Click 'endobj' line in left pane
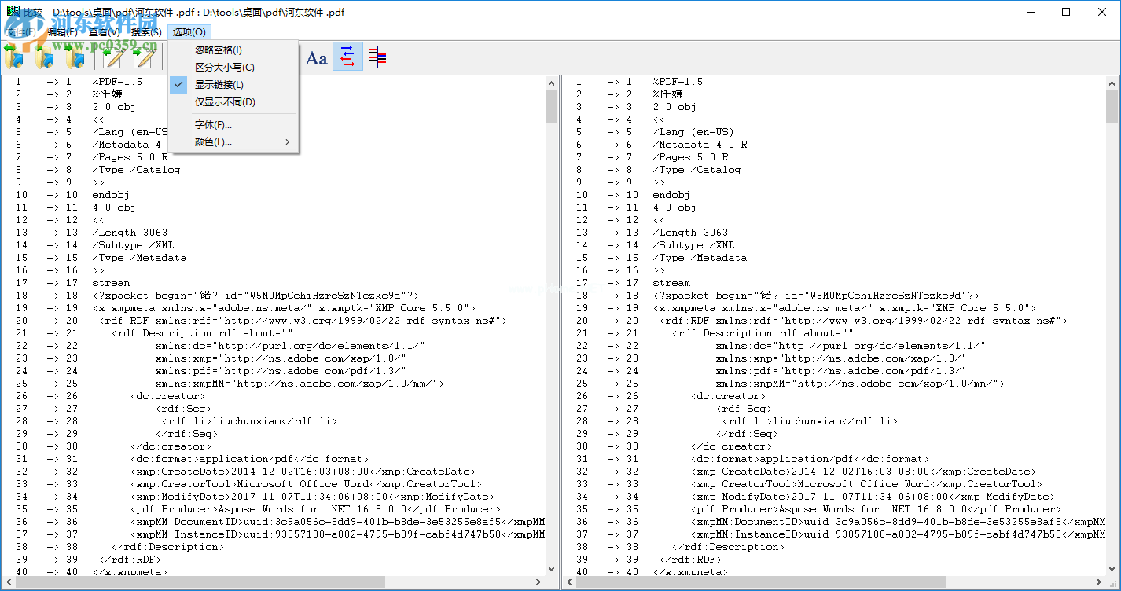This screenshot has width=1121, height=591. click(x=111, y=195)
